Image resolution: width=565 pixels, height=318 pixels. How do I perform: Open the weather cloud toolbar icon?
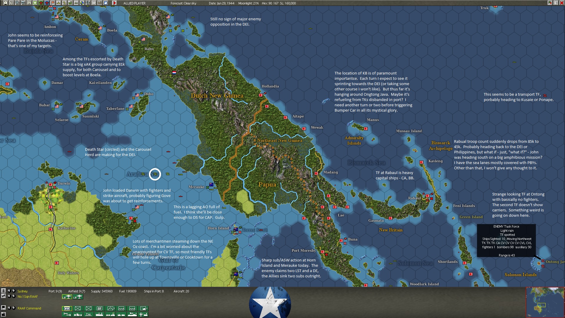[x=106, y=3]
